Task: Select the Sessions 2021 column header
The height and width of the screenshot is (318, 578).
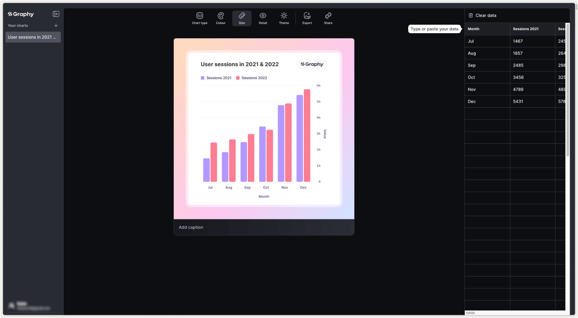Action: 532,29
